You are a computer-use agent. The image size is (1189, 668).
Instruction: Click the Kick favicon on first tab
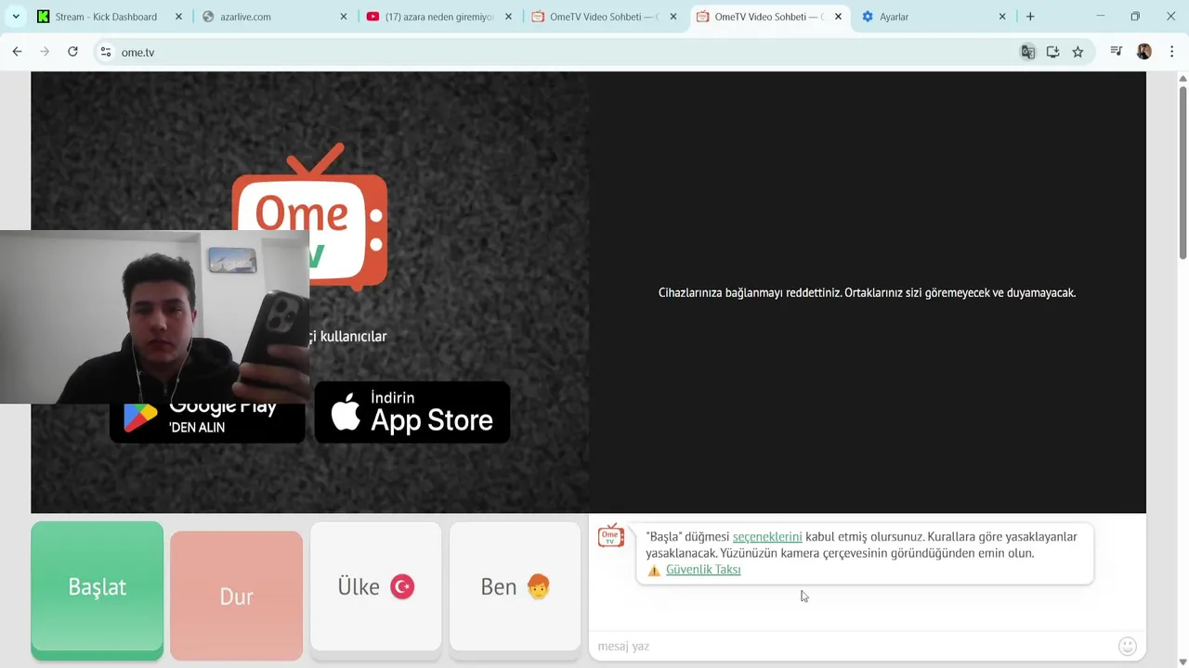[43, 17]
